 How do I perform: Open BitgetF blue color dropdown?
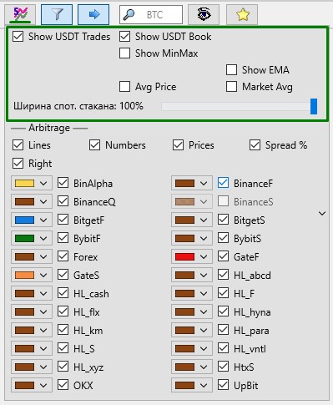tap(32, 220)
